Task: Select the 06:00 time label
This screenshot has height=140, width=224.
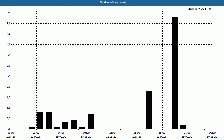Action: click(x=61, y=133)
